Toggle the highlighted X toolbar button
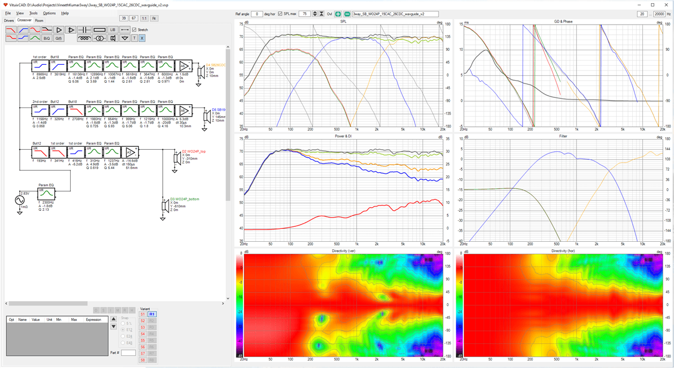Viewport: 674px width, 368px height. tap(142, 39)
